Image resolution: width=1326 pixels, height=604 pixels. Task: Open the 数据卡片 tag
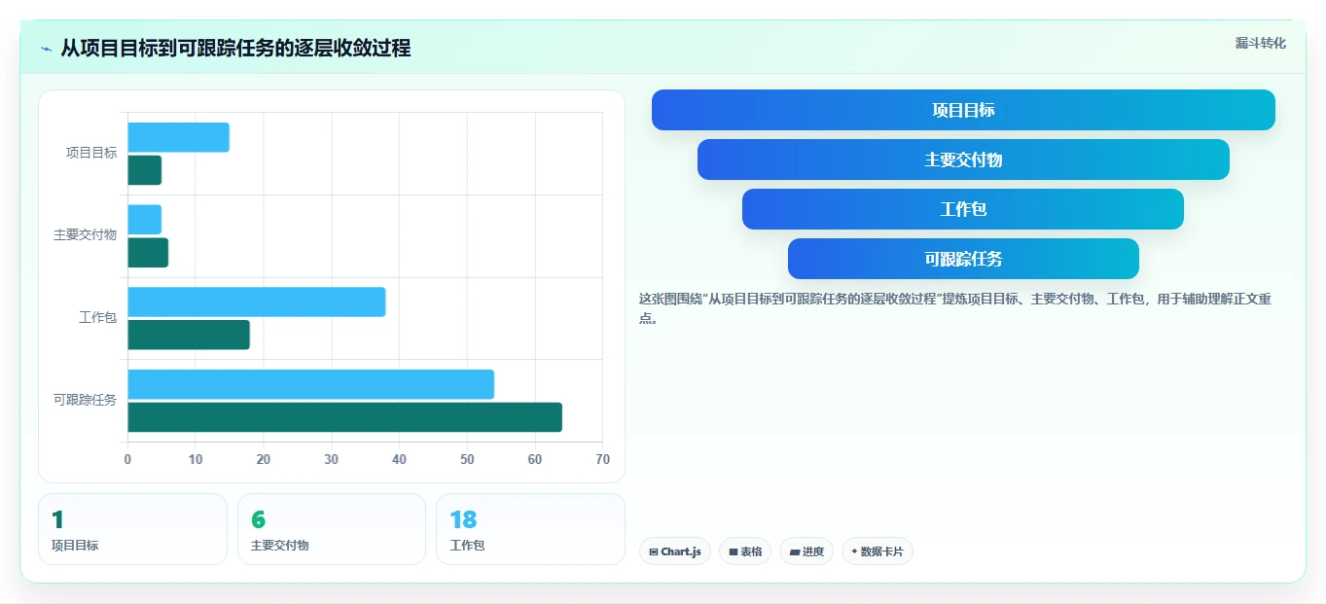point(878,551)
